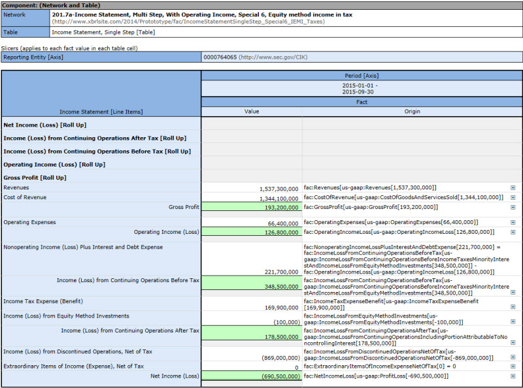
Task: Open the xbrlsite.com network URL
Action: point(188,22)
